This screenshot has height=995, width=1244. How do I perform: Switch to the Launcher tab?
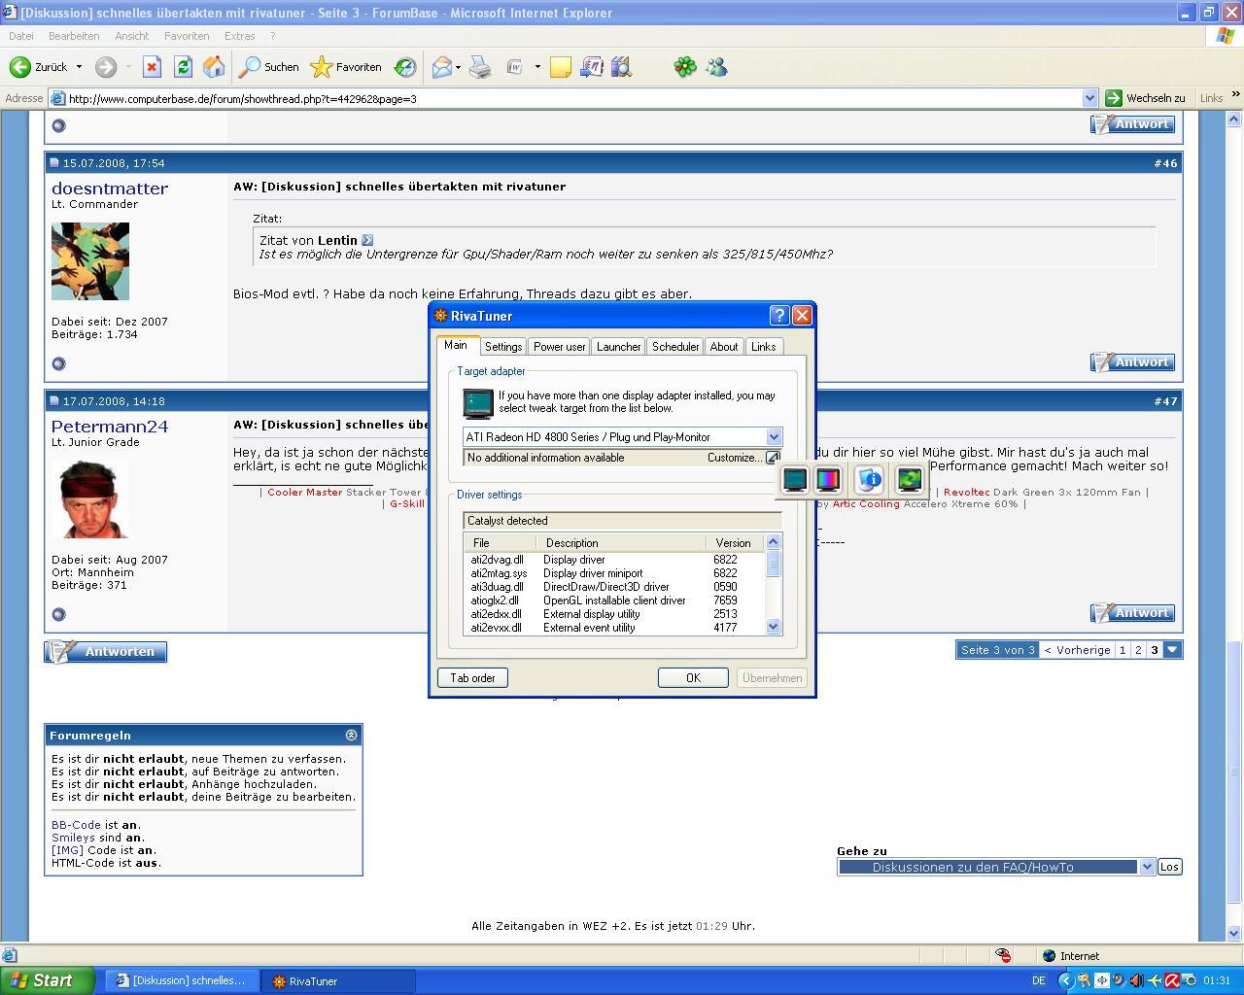(x=618, y=347)
